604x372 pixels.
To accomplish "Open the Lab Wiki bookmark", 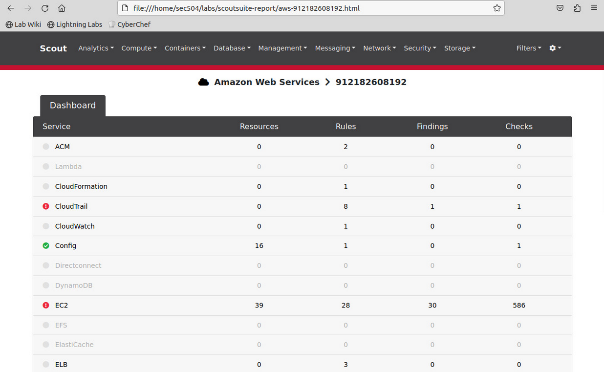I will point(23,24).
